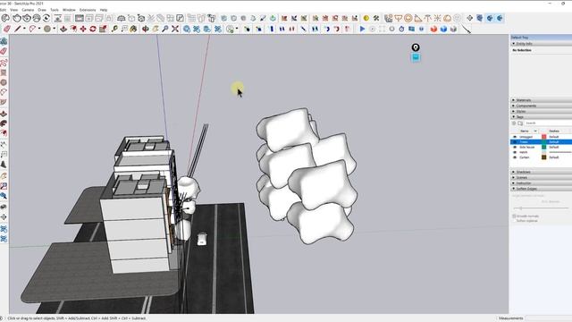Toggle visibility of the Curtain tag
This screenshot has height=322, width=572.
point(515,157)
